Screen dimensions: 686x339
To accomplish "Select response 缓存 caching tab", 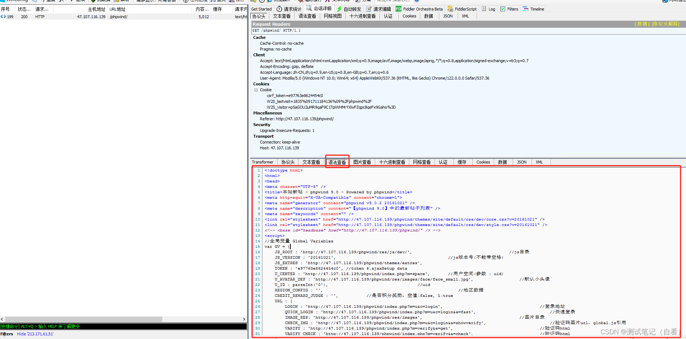I will coord(462,162).
